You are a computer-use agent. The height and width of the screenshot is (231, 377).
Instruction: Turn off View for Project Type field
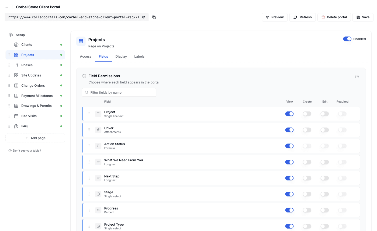289,226
